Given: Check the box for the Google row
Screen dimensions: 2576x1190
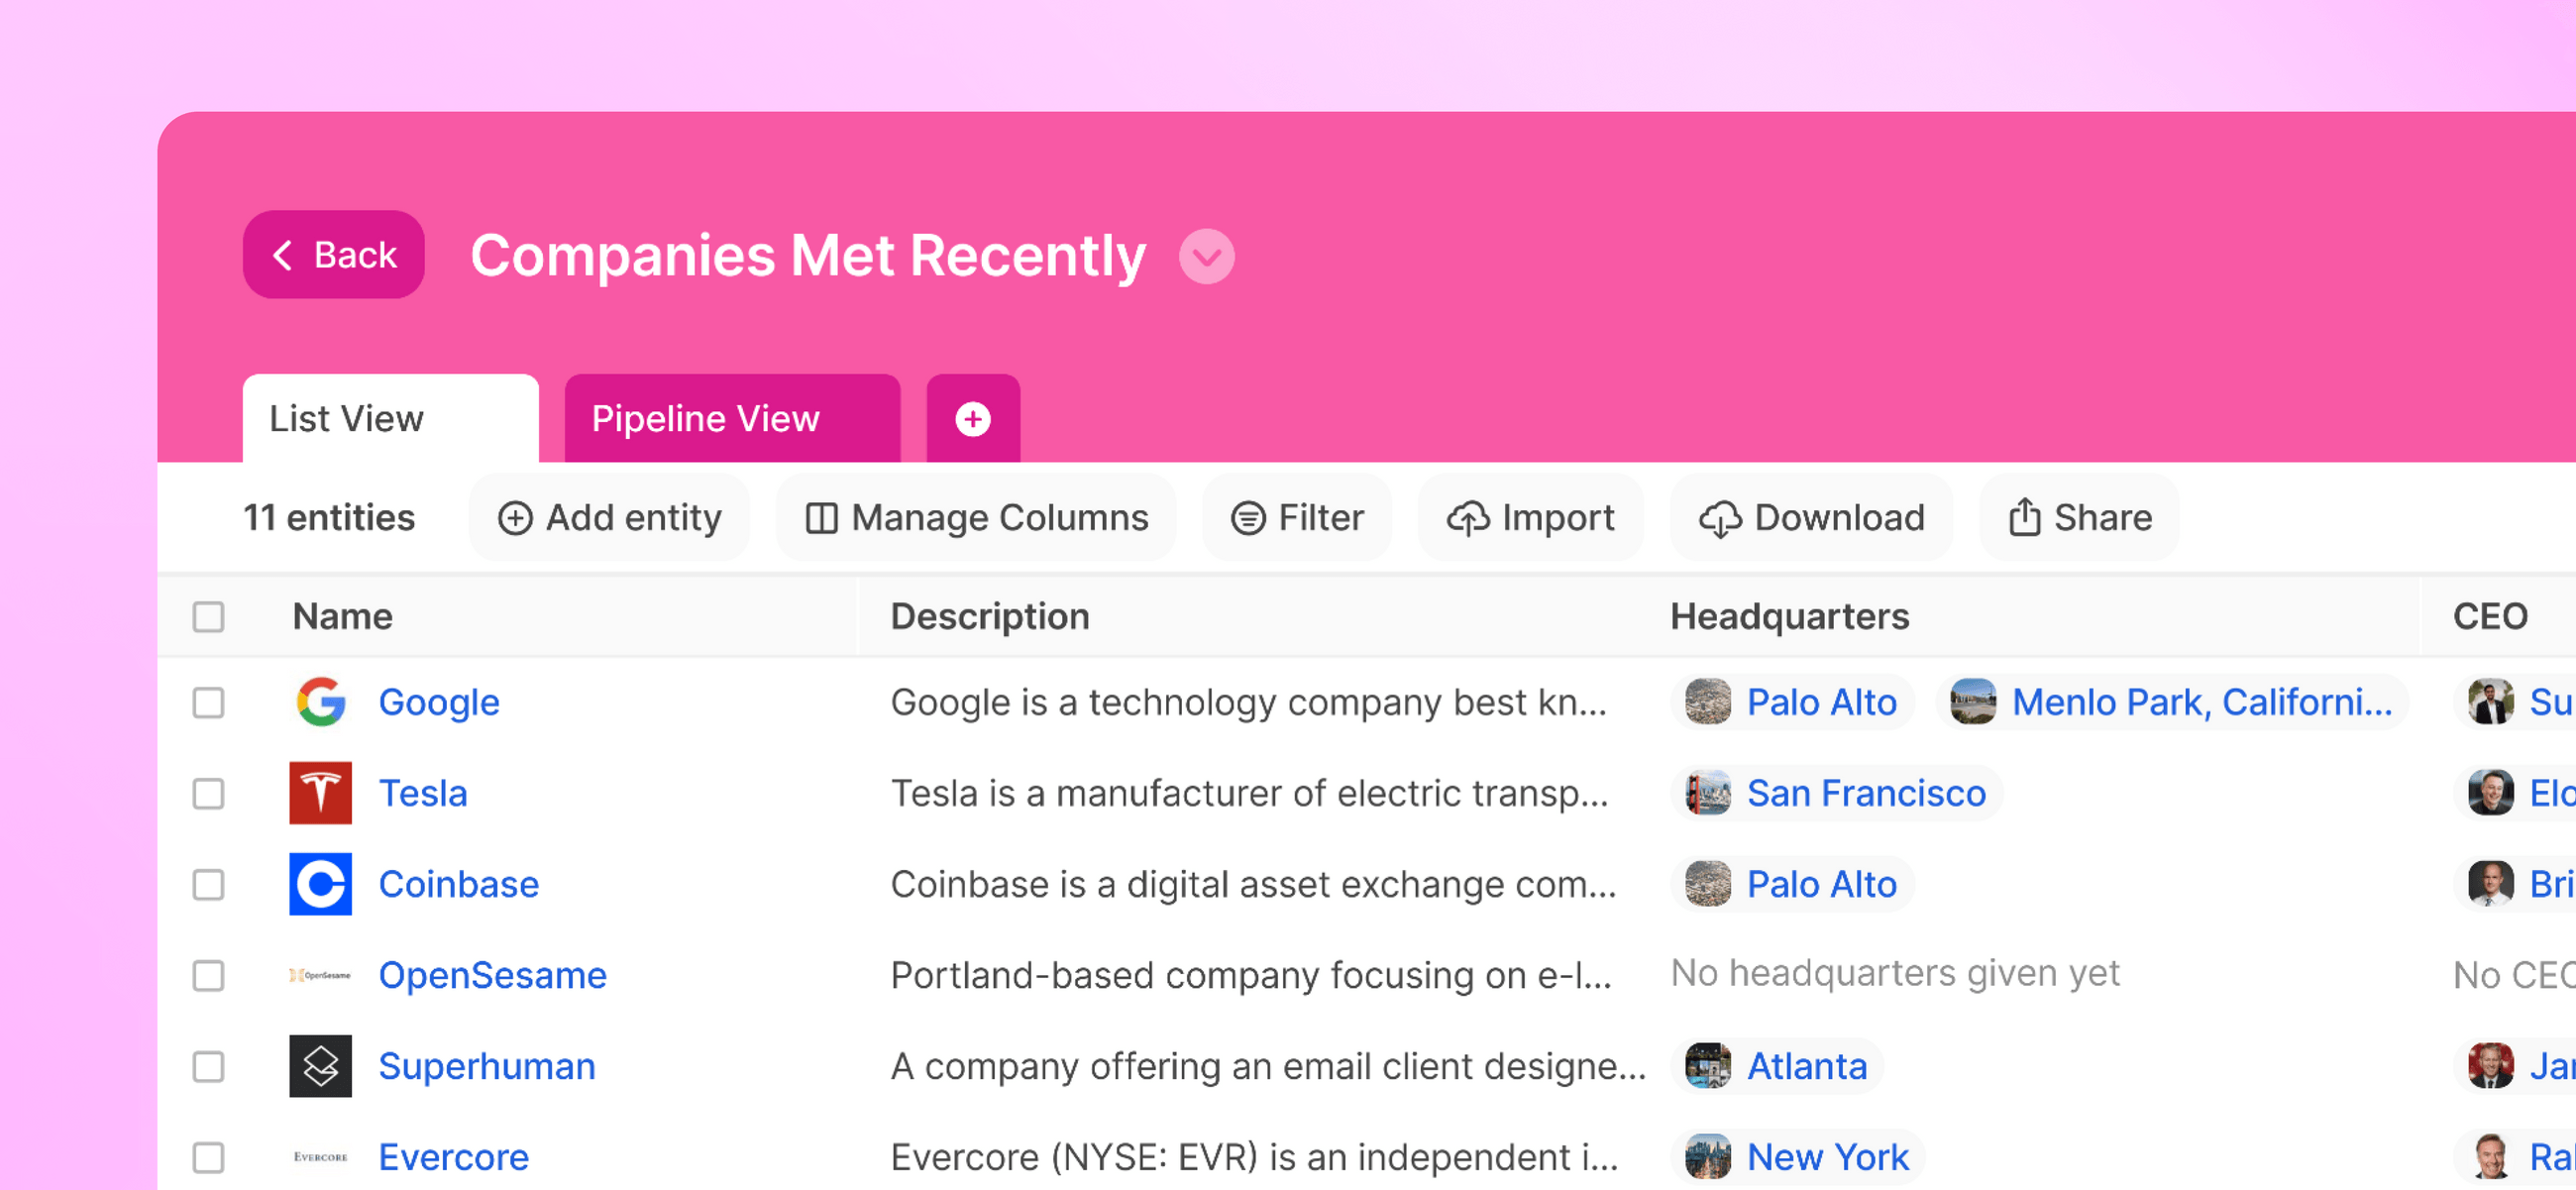Looking at the screenshot, I should [208, 702].
